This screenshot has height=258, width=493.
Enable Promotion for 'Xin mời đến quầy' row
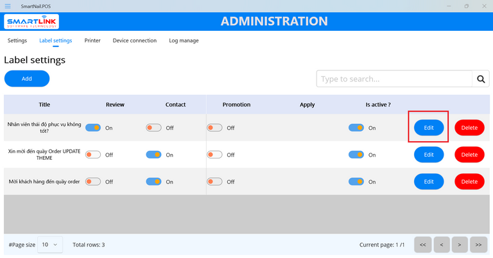pos(214,155)
